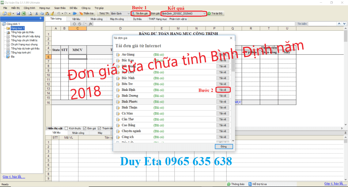Open the redo history dropdown arrow
Image resolution: width=348 pixels, height=187 pixels.
69,14
